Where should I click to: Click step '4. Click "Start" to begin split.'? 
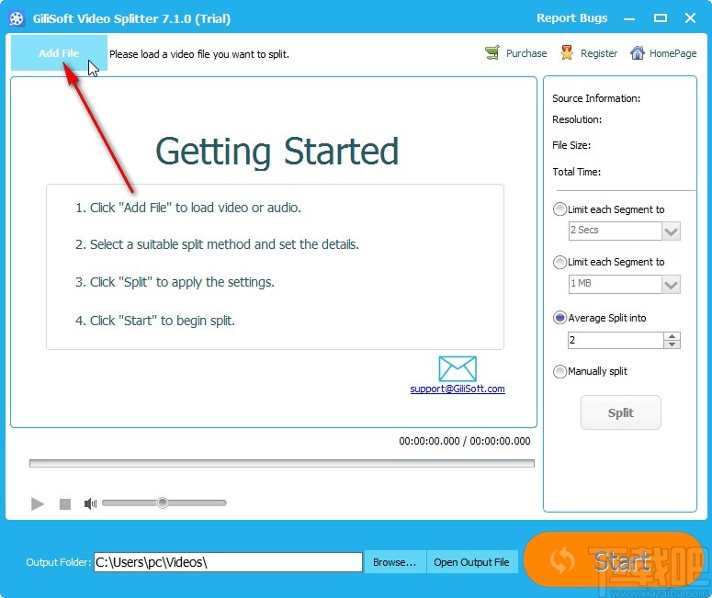click(x=155, y=321)
